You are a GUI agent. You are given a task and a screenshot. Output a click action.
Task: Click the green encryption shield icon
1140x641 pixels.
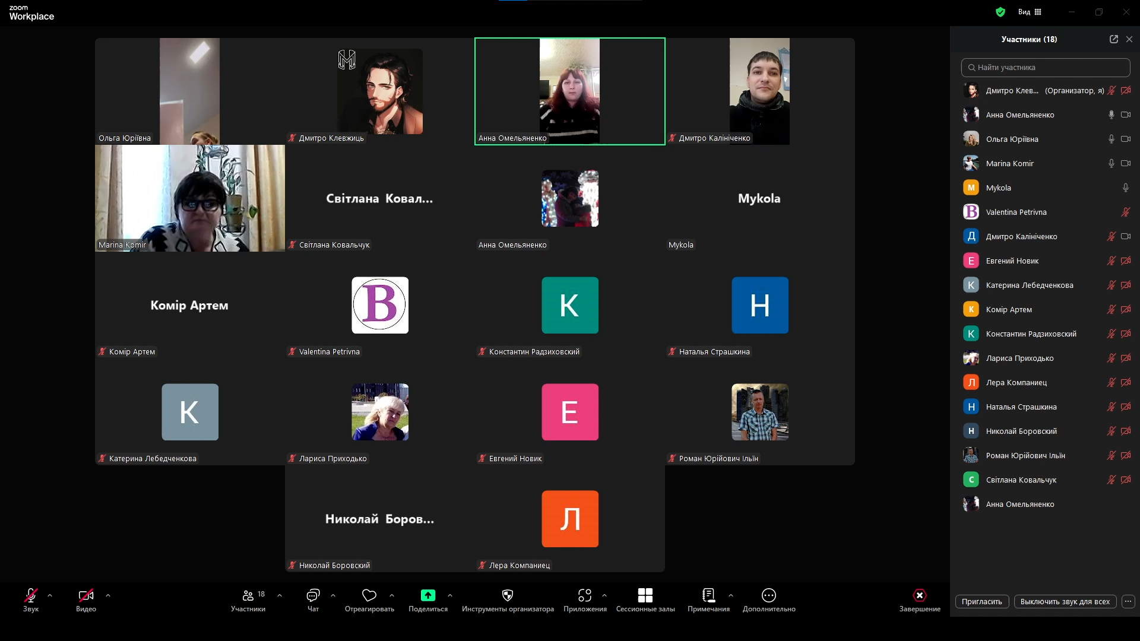tap(1000, 12)
